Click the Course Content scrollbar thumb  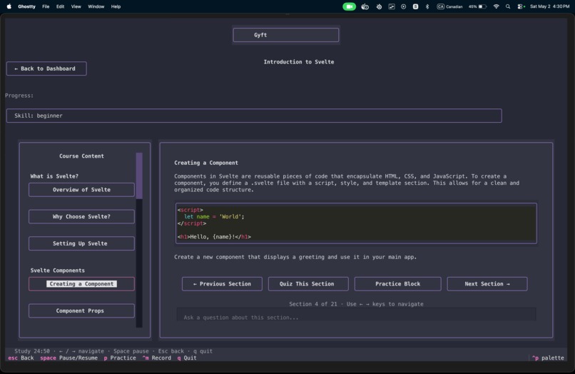(139, 176)
